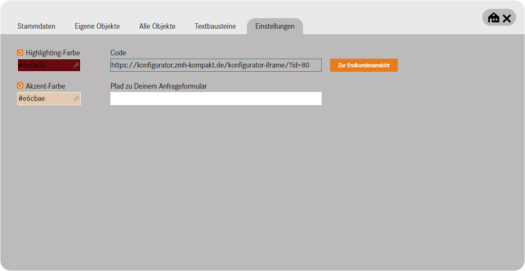
Task: Click 'Pfad zu Deinem Anfrageformular' label
Action: 159,86
